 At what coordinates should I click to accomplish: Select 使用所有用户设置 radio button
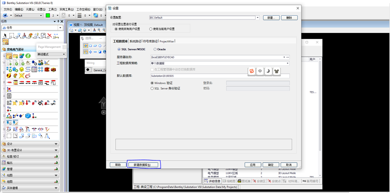point(116,29)
